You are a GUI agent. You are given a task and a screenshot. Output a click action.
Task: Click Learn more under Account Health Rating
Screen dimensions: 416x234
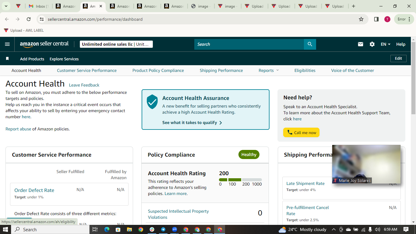[x=176, y=193]
